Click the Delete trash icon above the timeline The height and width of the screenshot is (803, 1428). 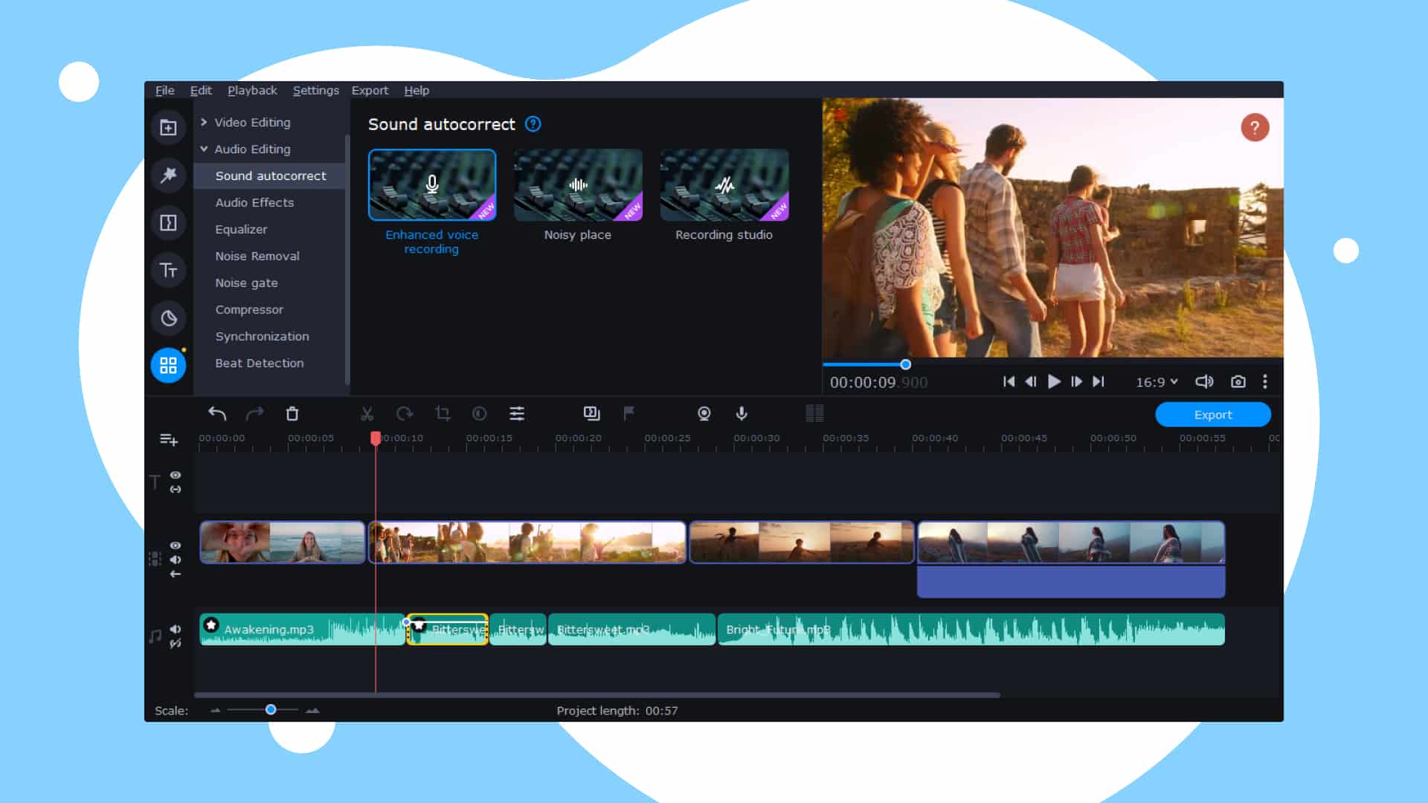292,414
